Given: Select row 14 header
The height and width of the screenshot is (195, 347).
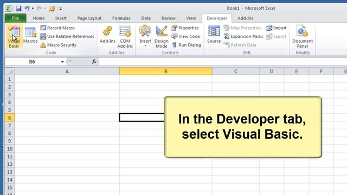Looking at the screenshot, I should pos(10,179).
